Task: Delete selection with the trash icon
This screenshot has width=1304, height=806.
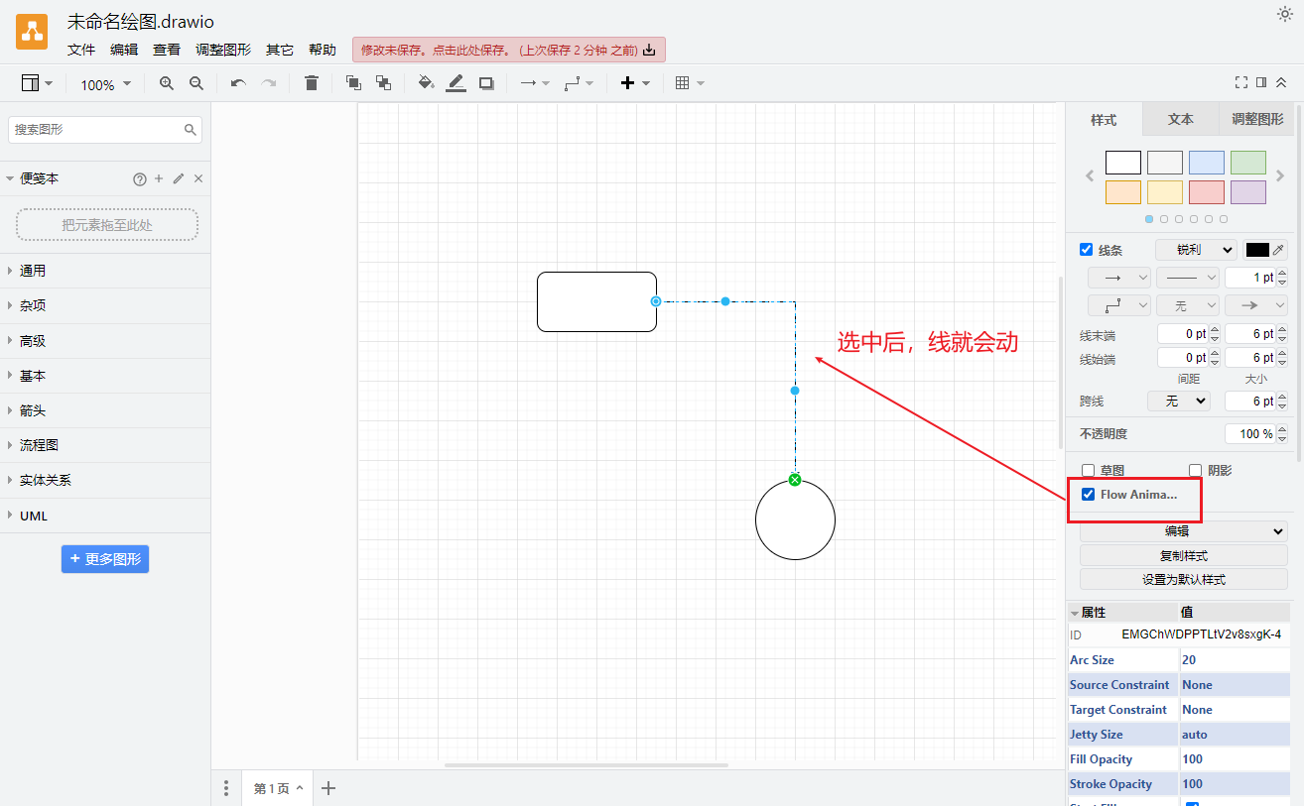Action: pos(312,83)
